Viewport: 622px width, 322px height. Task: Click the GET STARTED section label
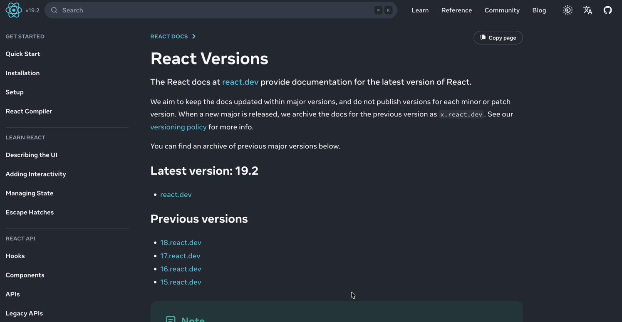point(25,37)
